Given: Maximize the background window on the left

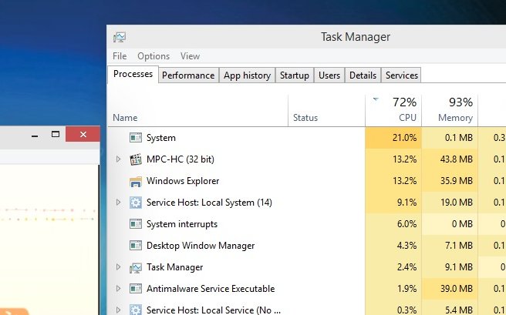Looking at the screenshot, I should pos(56,134).
